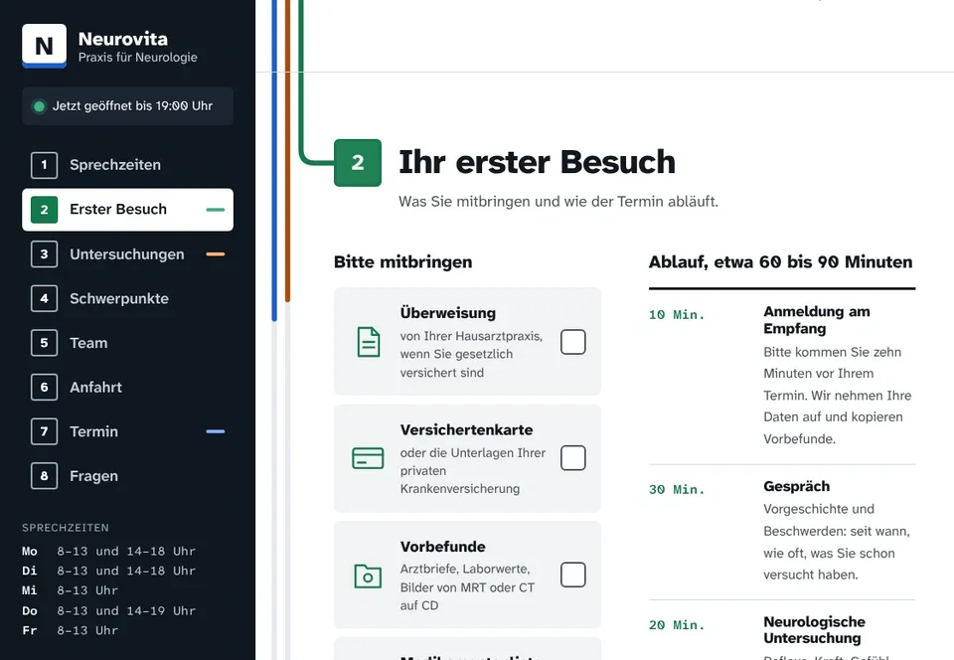The width and height of the screenshot is (954, 660).
Task: Click the Thursday hours row 'Do'
Action: (x=109, y=611)
